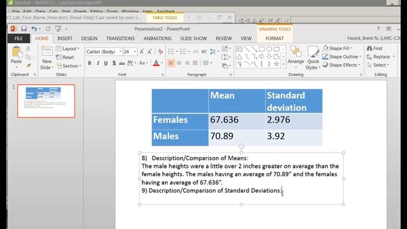Clear all formatting with the eraser A icon
Viewport: 407px width, 229px height.
pos(160,52)
